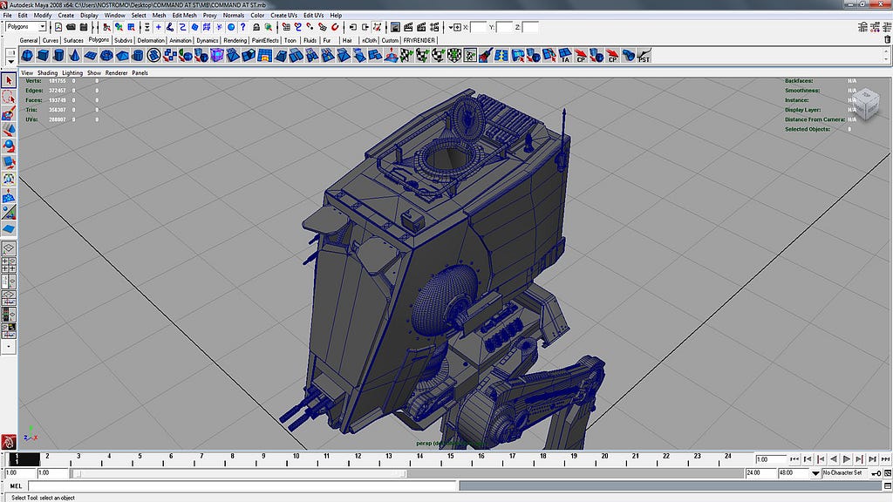Play the animation backwards
893x502 pixels.
coord(834,458)
